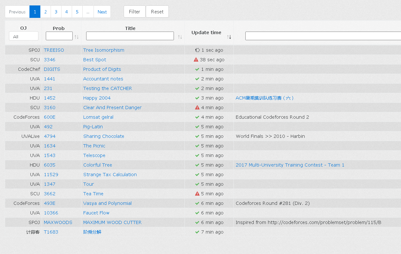Image resolution: width=401 pixels, height=254 pixels.
Task: Click the Update time sort arrows icon
Action: click(x=229, y=37)
